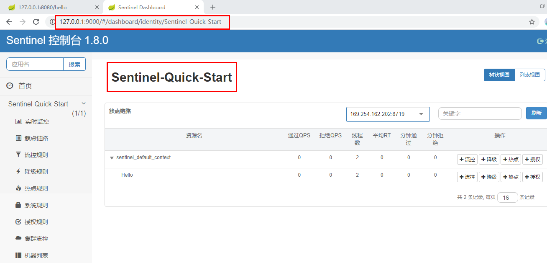Click the 拒绝QPS column header
Viewport: 547px width, 263px height.
click(x=330, y=136)
